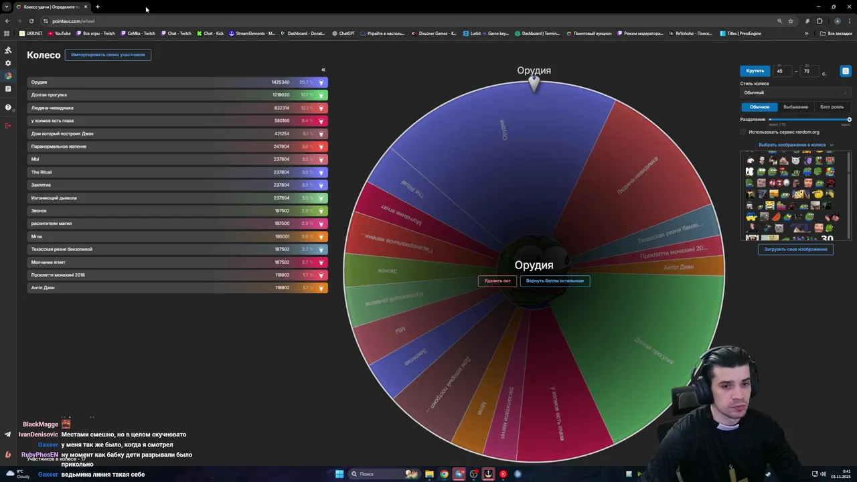Click the dice randomize button near spin controls
This screenshot has width=857, height=482.
click(x=846, y=71)
